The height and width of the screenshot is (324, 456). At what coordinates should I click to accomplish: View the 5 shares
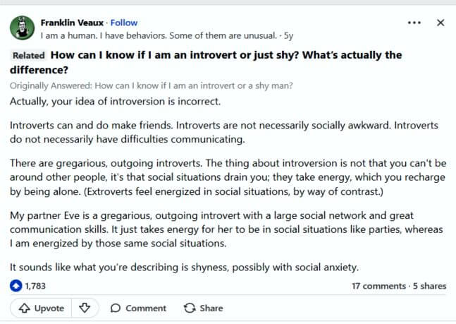pyautogui.click(x=429, y=286)
